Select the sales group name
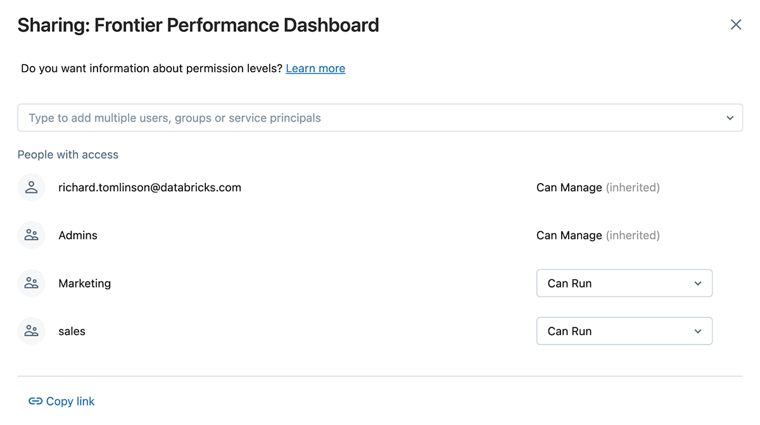 click(72, 331)
